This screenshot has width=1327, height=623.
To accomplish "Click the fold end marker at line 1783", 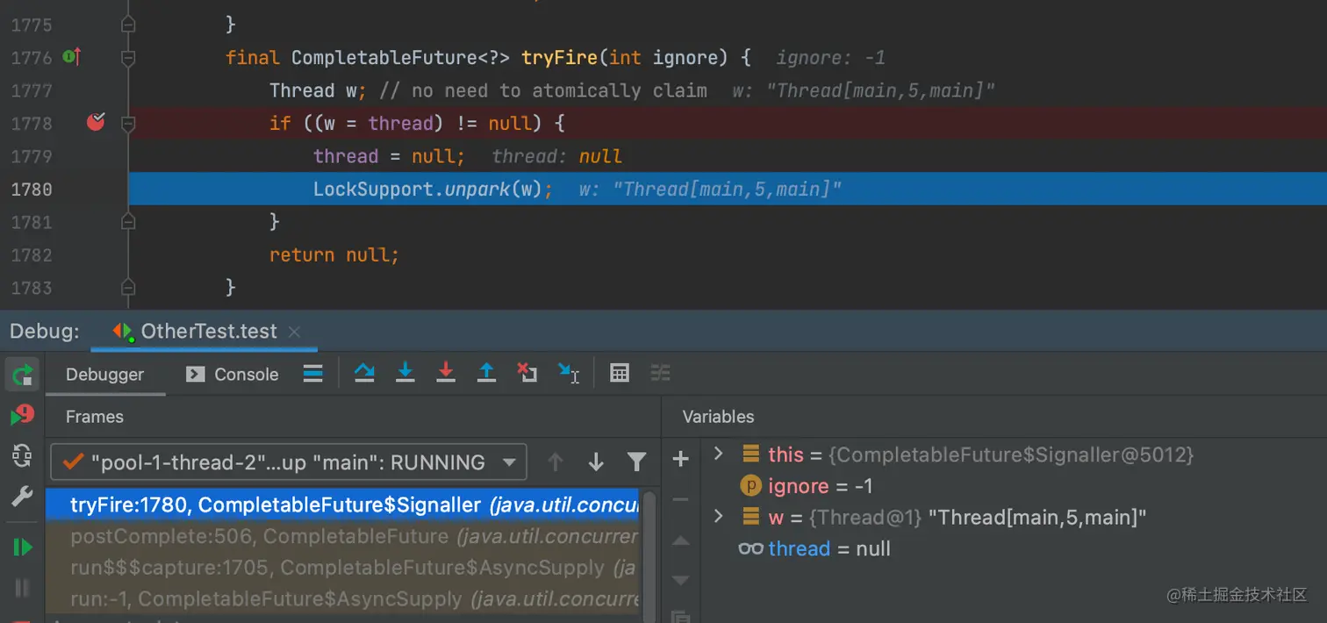I will pyautogui.click(x=128, y=287).
